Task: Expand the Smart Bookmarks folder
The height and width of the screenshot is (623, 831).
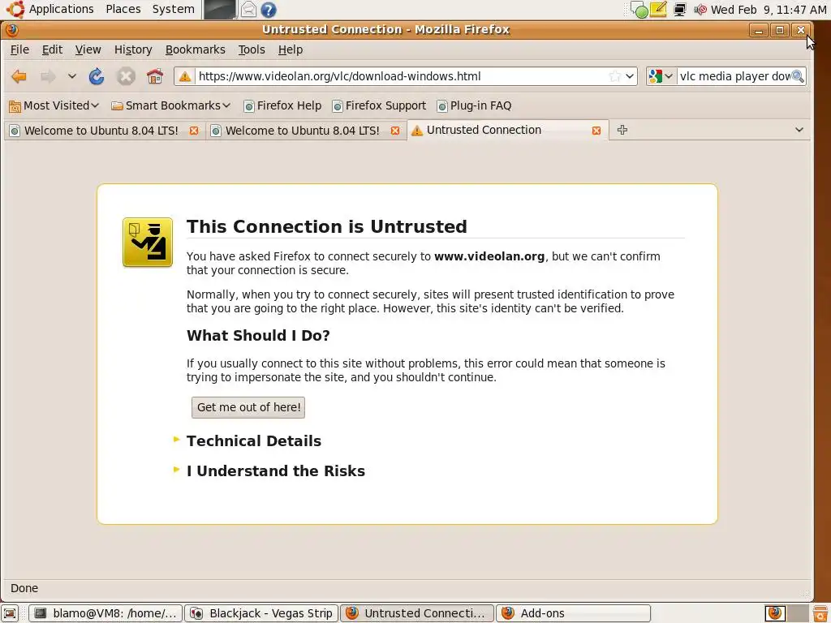Action: pyautogui.click(x=170, y=106)
